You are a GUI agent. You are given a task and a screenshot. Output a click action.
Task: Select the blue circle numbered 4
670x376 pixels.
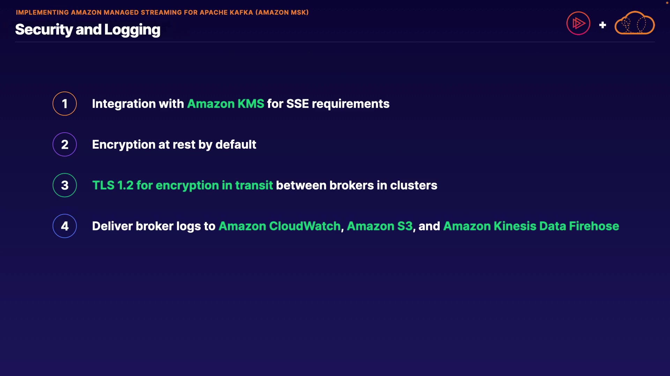[x=65, y=226]
